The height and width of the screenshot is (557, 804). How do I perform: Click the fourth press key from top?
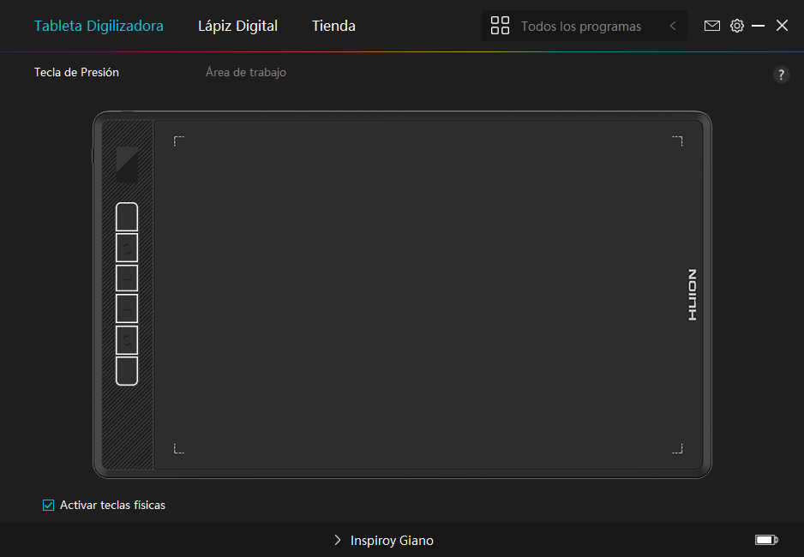(127, 308)
